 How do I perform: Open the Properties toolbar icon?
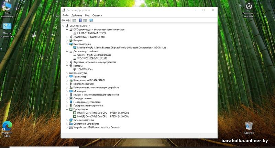click(x=74, y=20)
